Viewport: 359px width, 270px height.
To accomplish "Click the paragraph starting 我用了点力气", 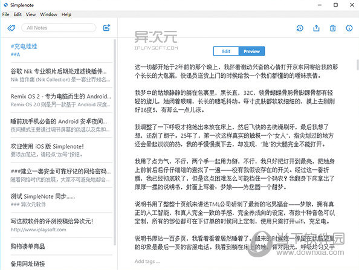I will 234,174.
